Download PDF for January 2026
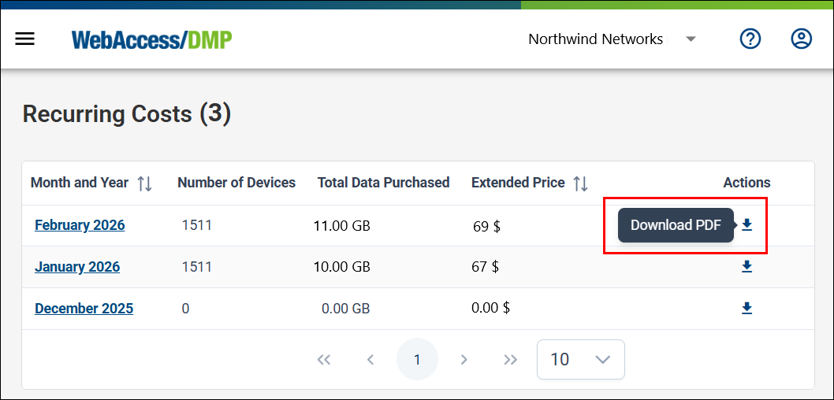834x400 pixels. tap(747, 267)
